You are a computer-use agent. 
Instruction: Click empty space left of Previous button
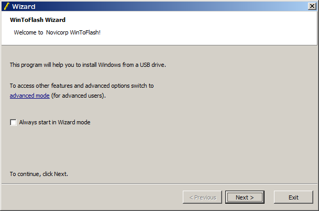click(92, 197)
